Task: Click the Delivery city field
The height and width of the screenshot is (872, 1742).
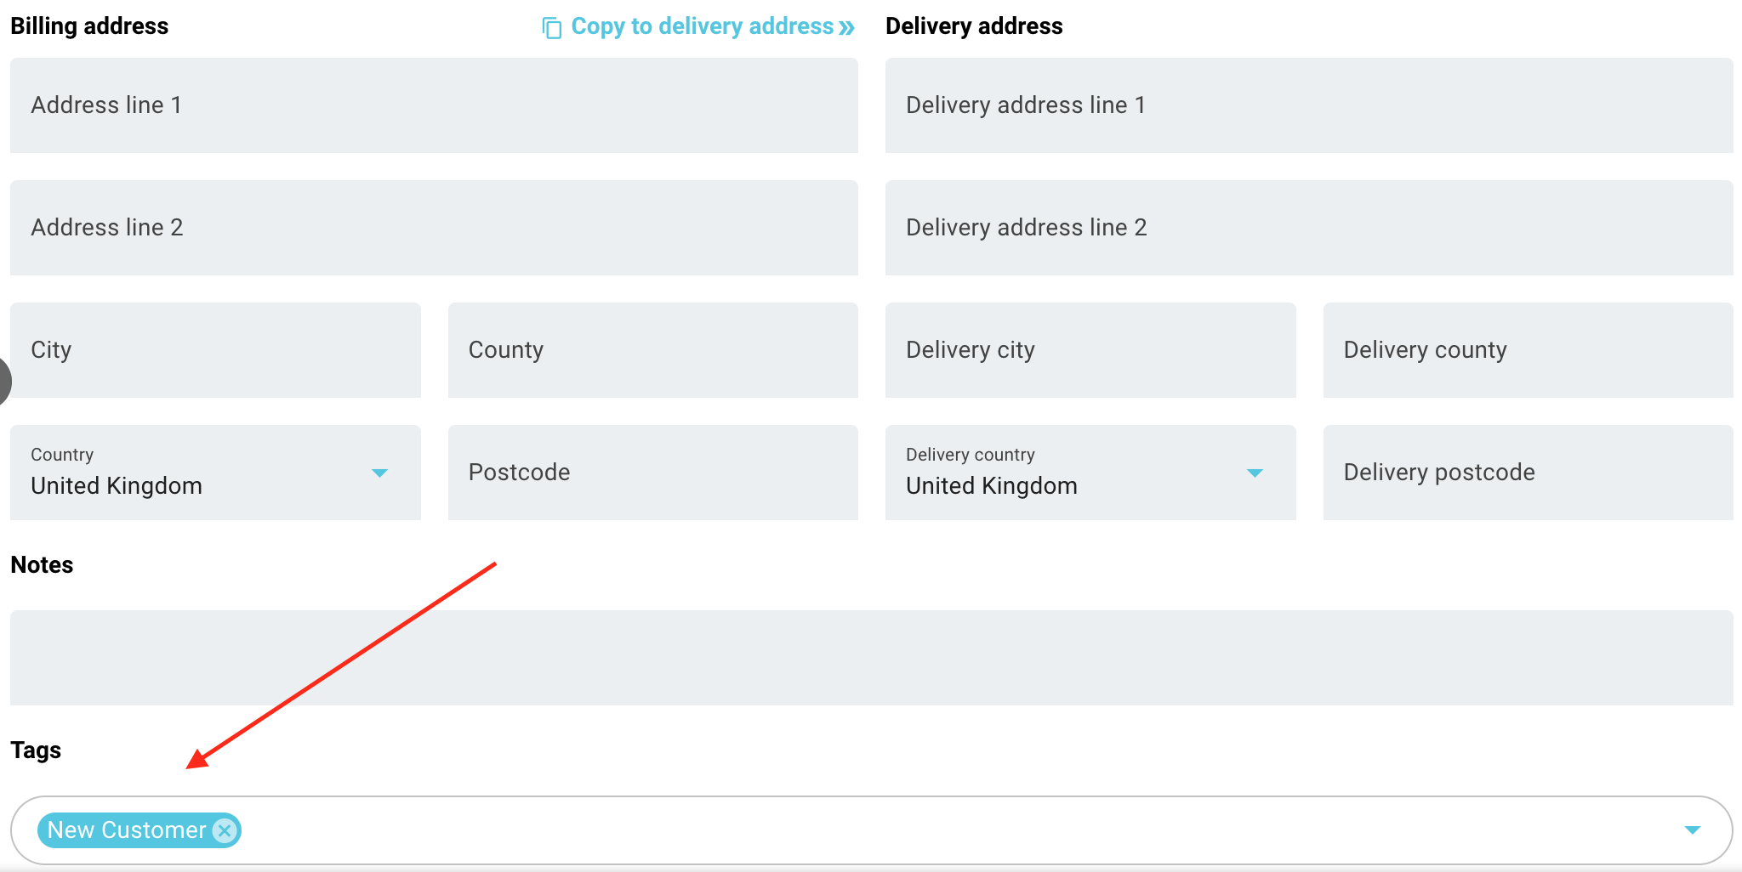Action: pyautogui.click(x=1090, y=350)
